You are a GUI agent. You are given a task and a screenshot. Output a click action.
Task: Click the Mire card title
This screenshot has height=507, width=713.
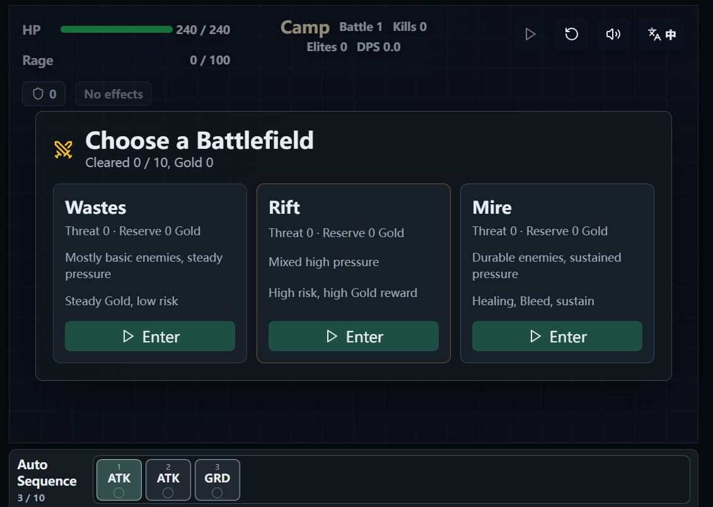click(492, 207)
